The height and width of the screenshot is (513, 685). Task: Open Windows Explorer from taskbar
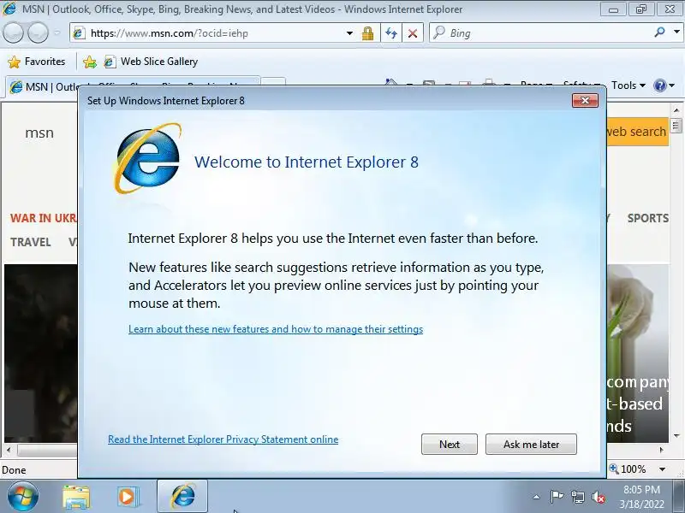pyautogui.click(x=76, y=497)
